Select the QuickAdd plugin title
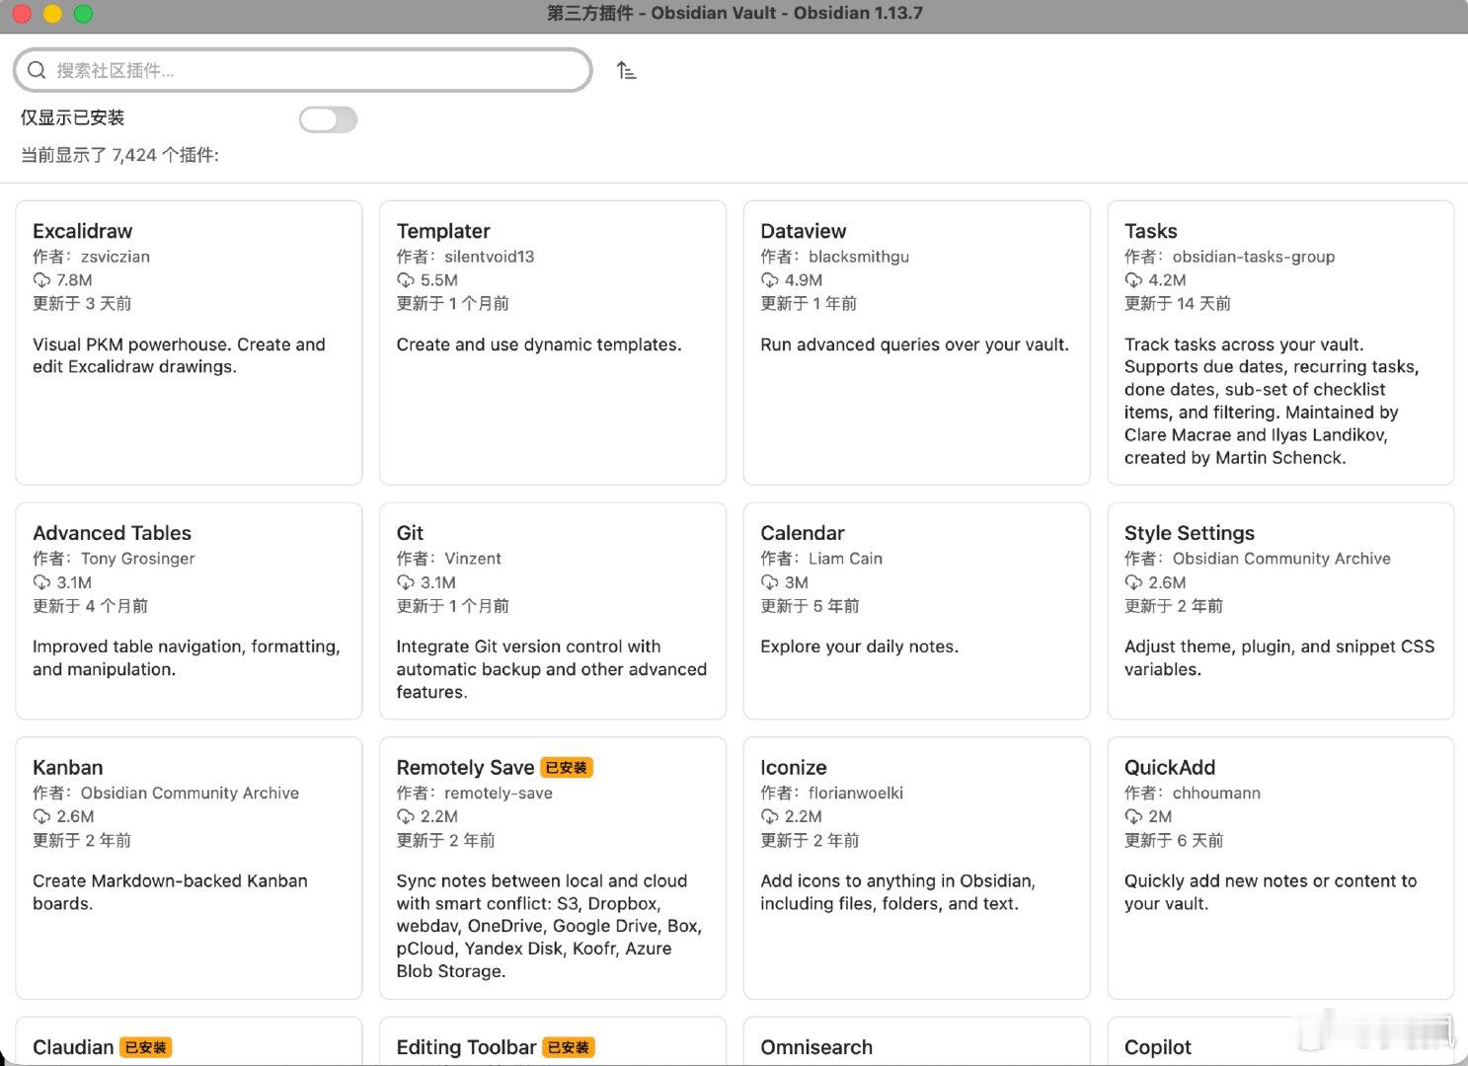This screenshot has height=1066, width=1468. [1169, 767]
